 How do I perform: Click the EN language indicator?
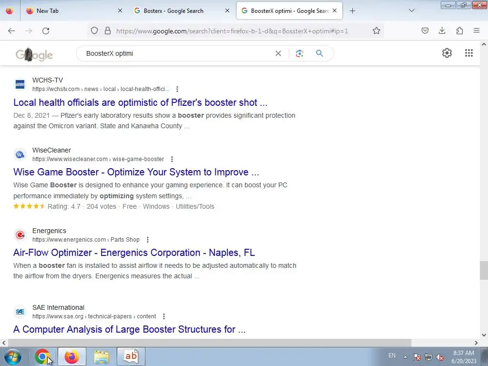point(392,356)
